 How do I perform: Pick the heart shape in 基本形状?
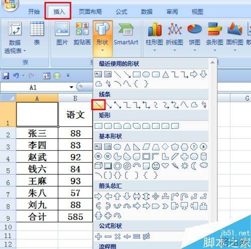[x=165, y=166]
